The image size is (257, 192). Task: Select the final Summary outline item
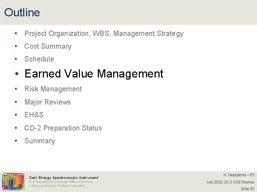pyautogui.click(x=40, y=141)
